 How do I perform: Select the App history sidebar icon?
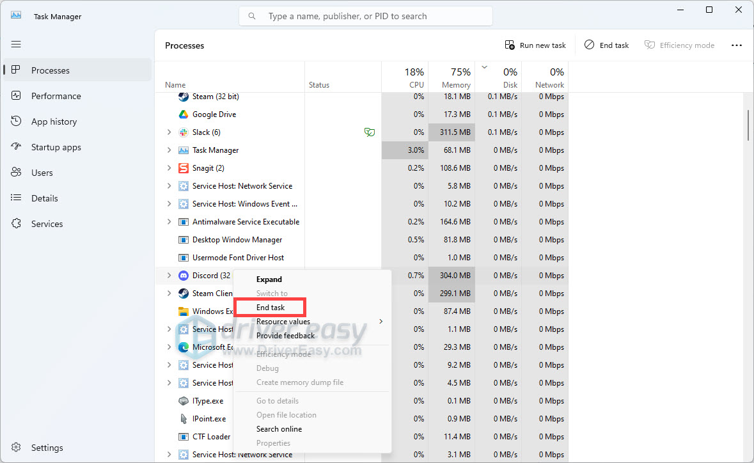point(15,121)
